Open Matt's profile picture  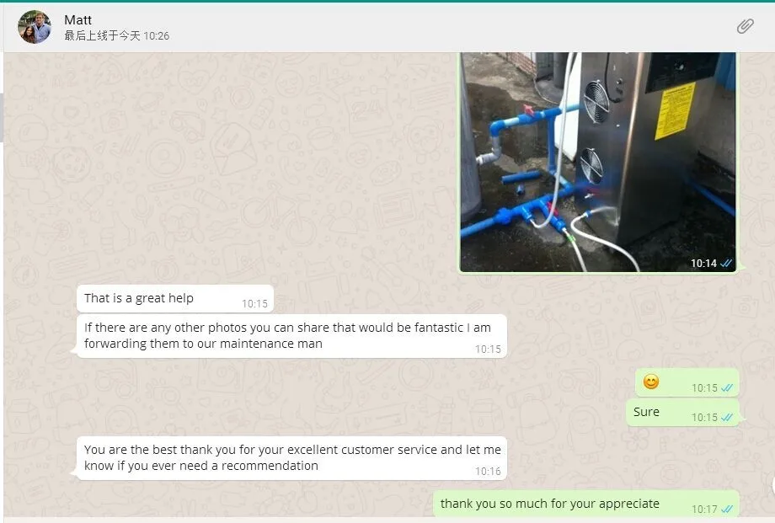(x=35, y=27)
